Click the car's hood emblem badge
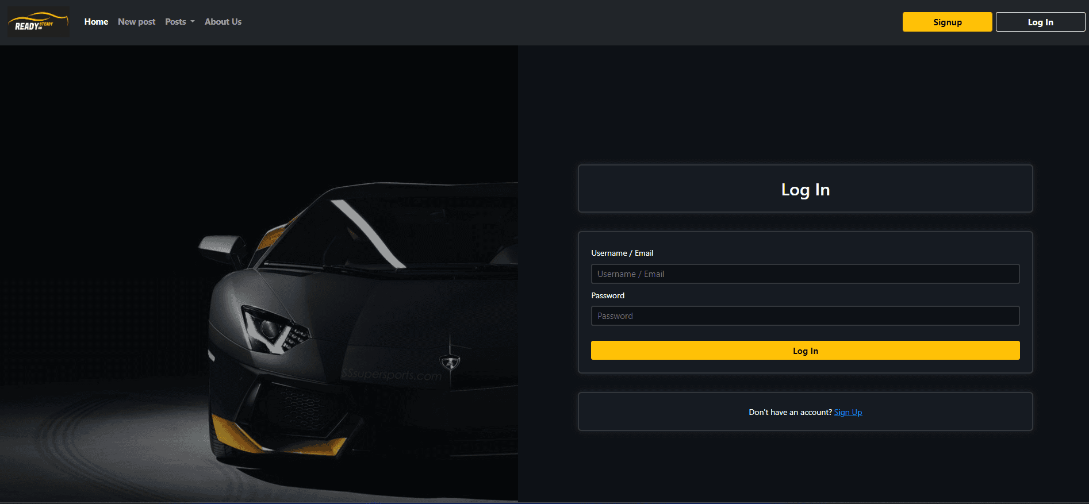This screenshot has height=504, width=1089. 450,362
